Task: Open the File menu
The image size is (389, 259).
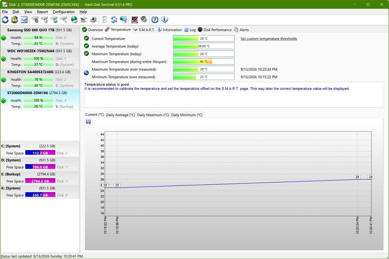Action: point(5,12)
